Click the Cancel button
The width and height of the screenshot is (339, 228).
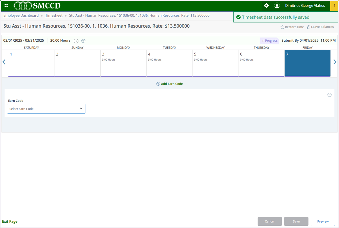tap(270, 221)
